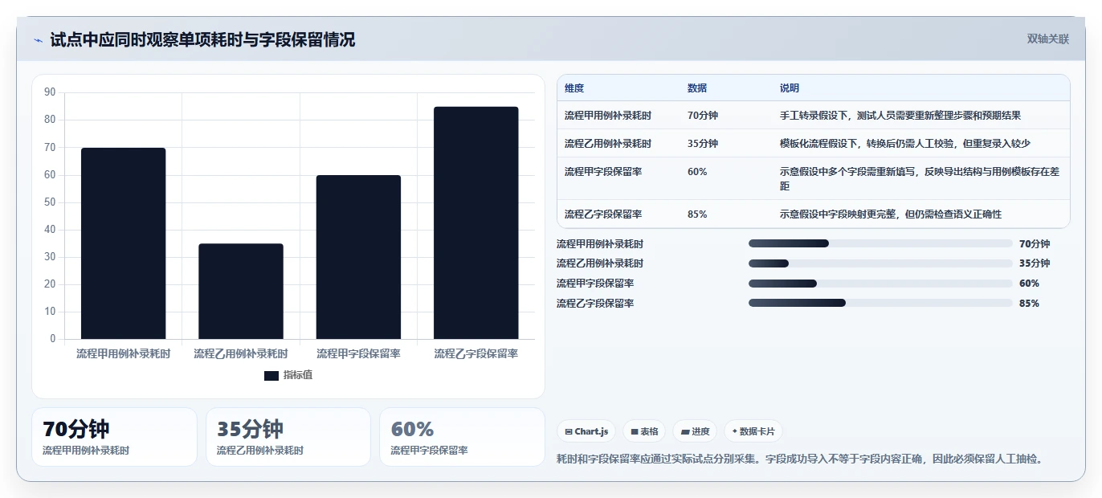This screenshot has height=498, width=1102.
Task: Click the page title 试点中应同时观察单项耗时与字段保留情况
Action: [x=202, y=39]
